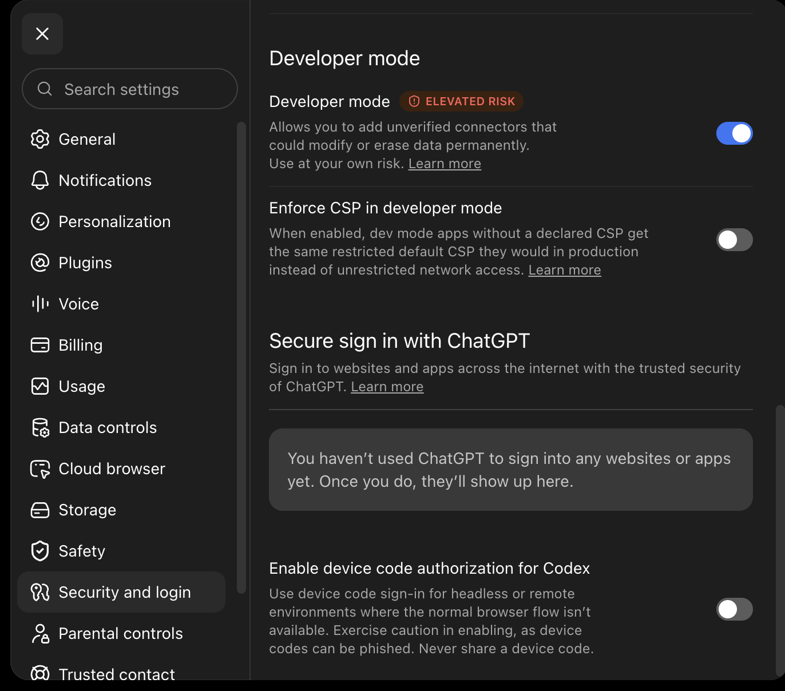785x691 pixels.
Task: Open the Storage section
Action: coord(121,510)
